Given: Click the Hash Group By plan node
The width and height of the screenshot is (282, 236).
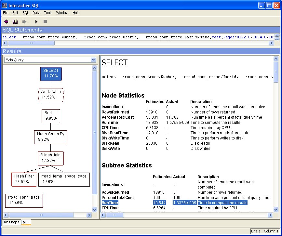Looking at the screenshot, I should click(x=50, y=137).
